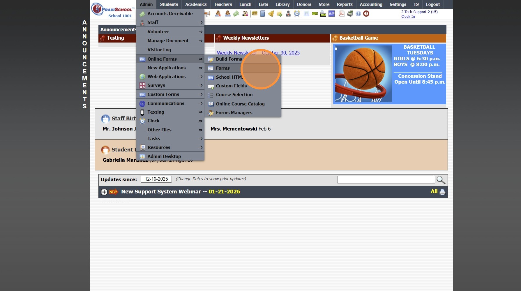Click the Logout button

pos(433,4)
